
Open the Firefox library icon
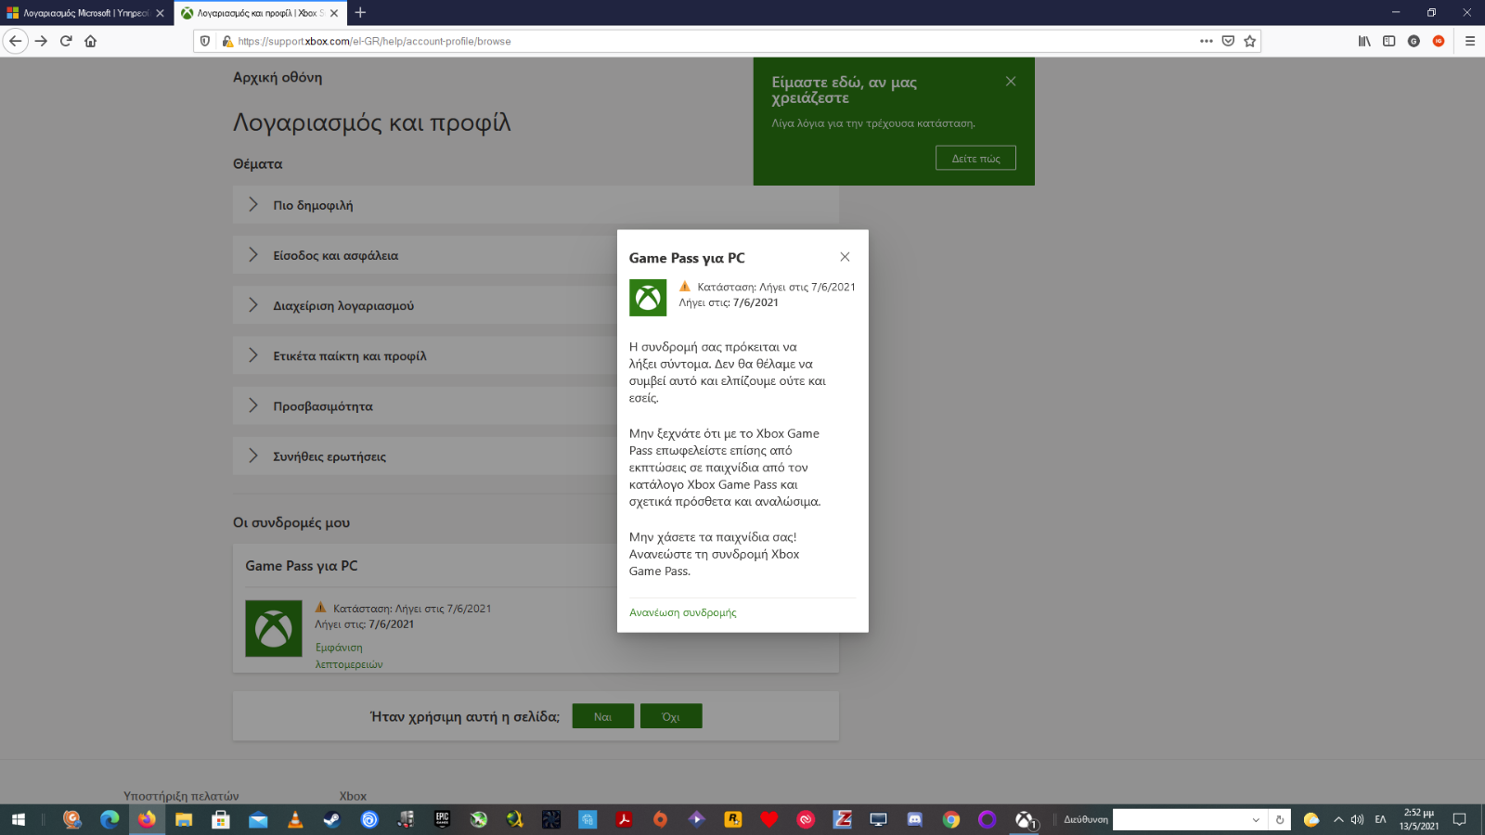point(1364,41)
